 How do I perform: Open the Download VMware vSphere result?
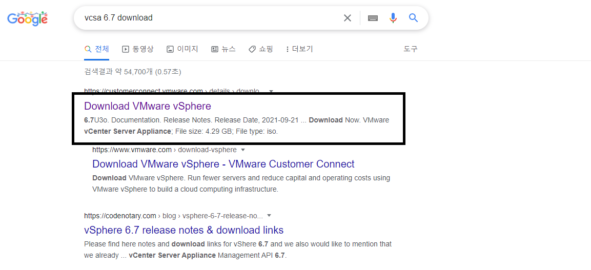(148, 106)
